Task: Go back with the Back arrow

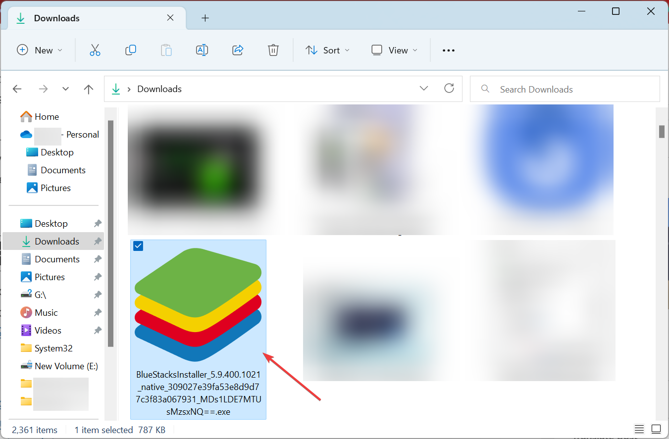Action: [x=17, y=89]
